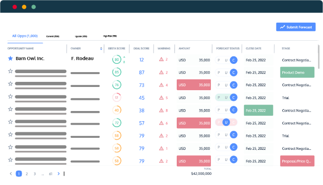The width and height of the screenshot is (323, 185).
Task: Select C forecast status in deal score 57 row
Action: coord(233,123)
